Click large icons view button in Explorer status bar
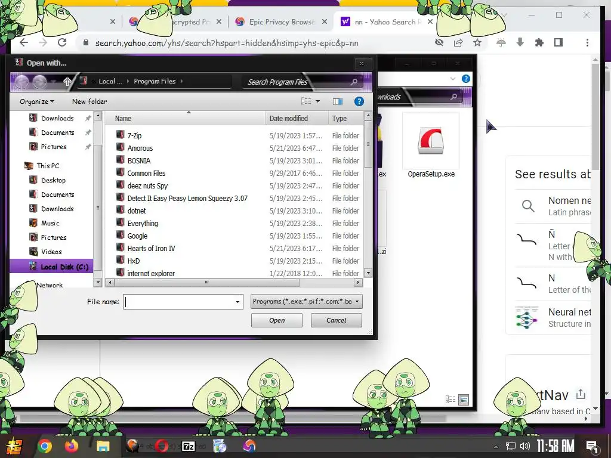 coord(464,399)
